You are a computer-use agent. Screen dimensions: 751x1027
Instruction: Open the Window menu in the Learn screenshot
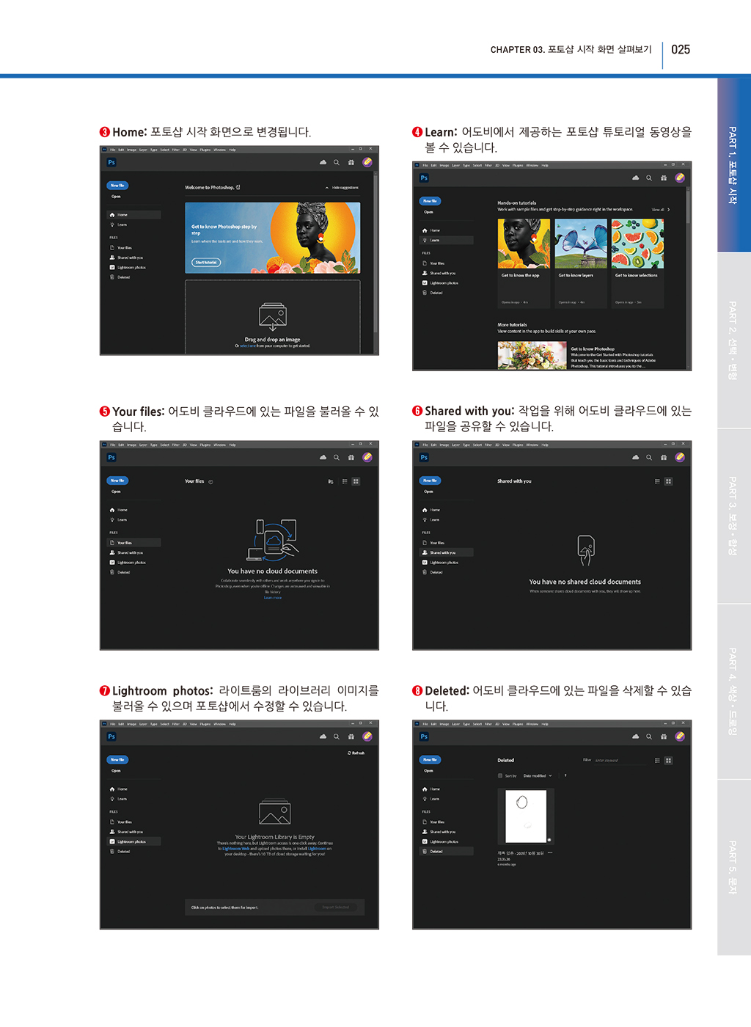532,165
